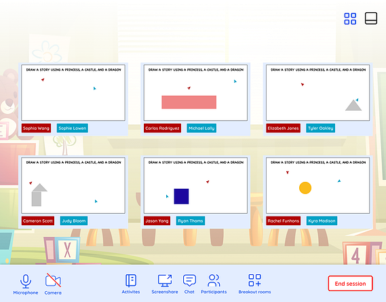
Task: Select the Michael Lally name tag
Action: coord(201,128)
